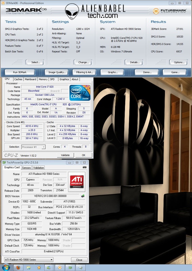Viewport: 192px width, 271px height.
Task: Open the Filtering & AA settings
Action: click(x=85, y=72)
